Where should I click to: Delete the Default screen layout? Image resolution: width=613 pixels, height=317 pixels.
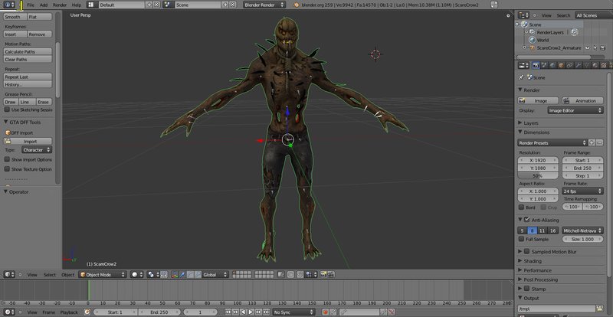click(x=156, y=5)
